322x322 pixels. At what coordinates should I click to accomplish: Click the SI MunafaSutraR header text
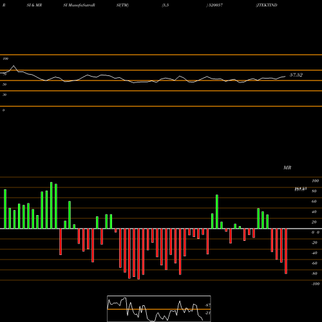coord(79,5)
